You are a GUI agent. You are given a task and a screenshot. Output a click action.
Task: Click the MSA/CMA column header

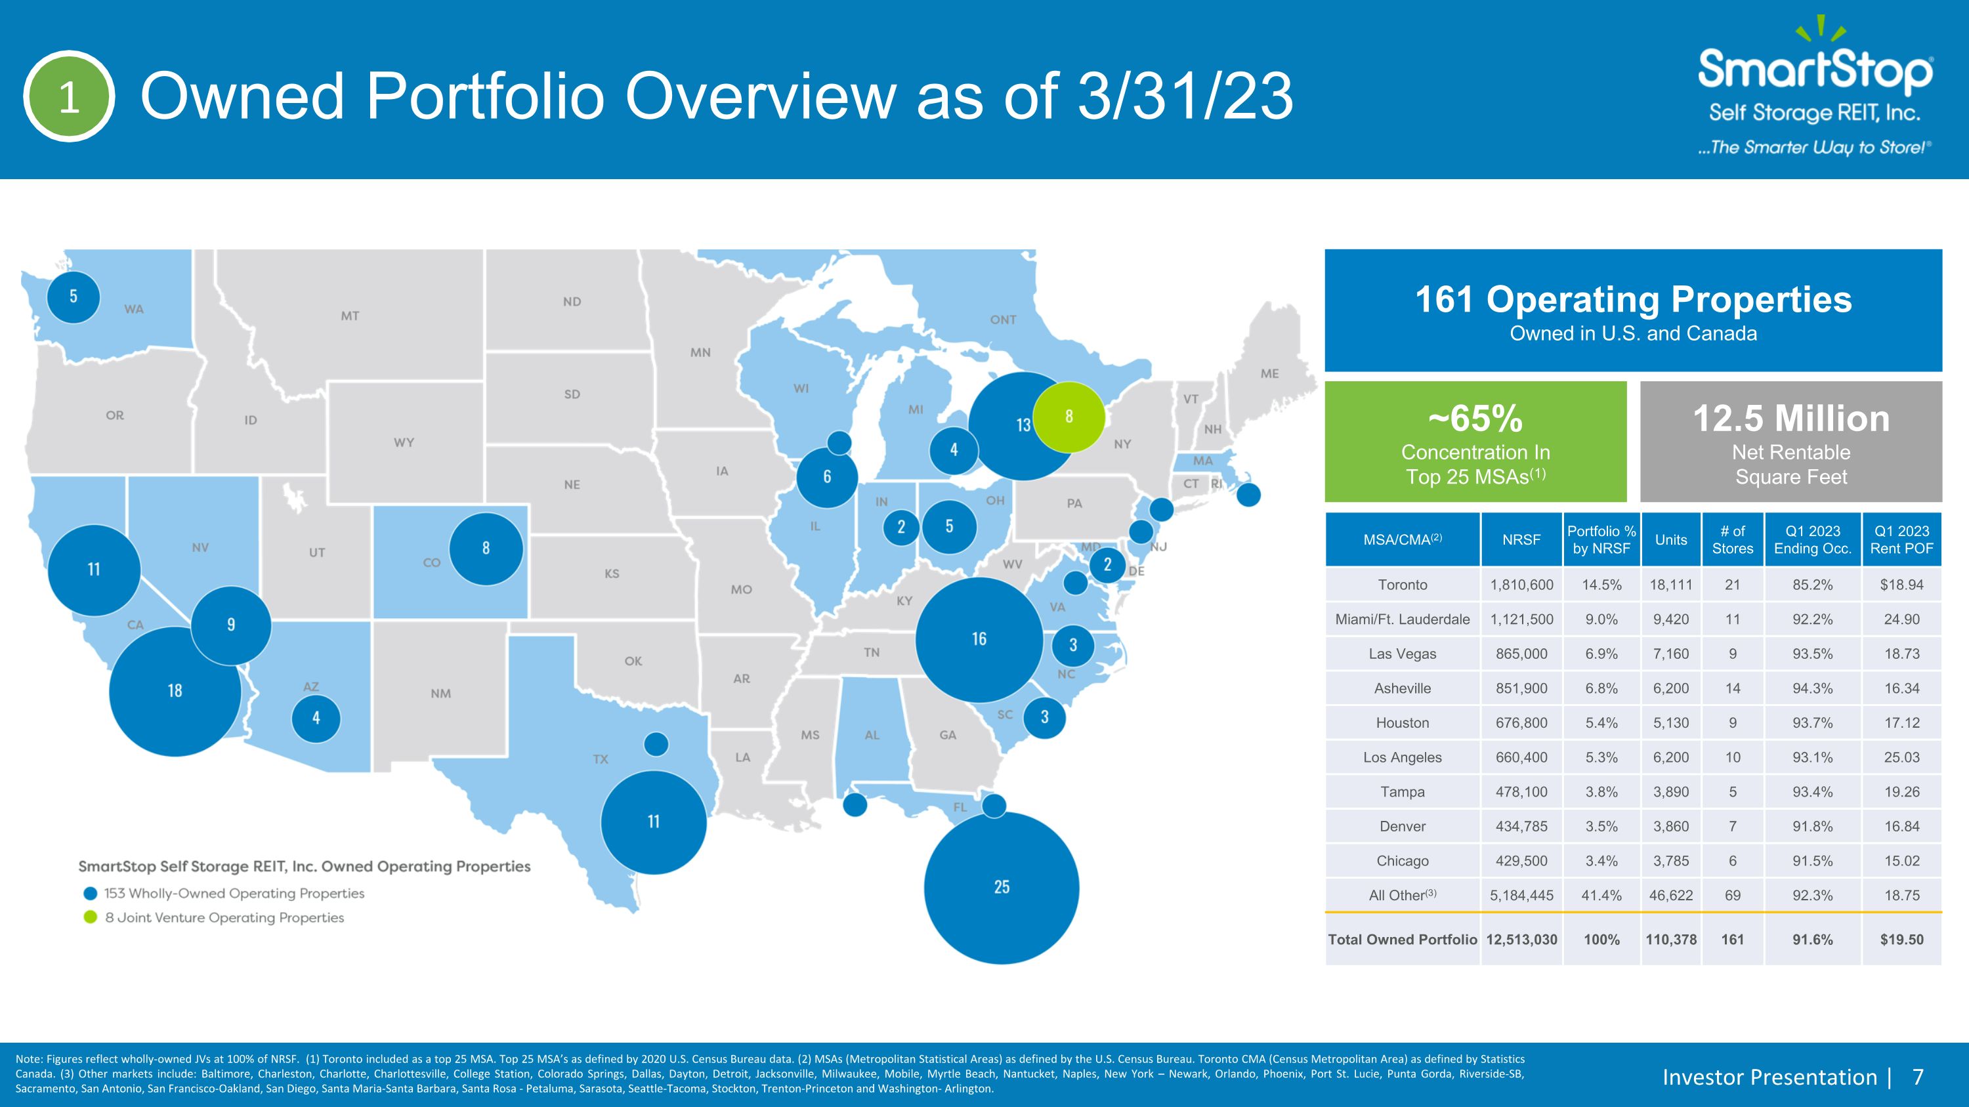(1403, 539)
